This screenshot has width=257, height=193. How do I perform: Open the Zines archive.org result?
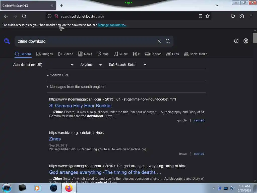(x=55, y=139)
